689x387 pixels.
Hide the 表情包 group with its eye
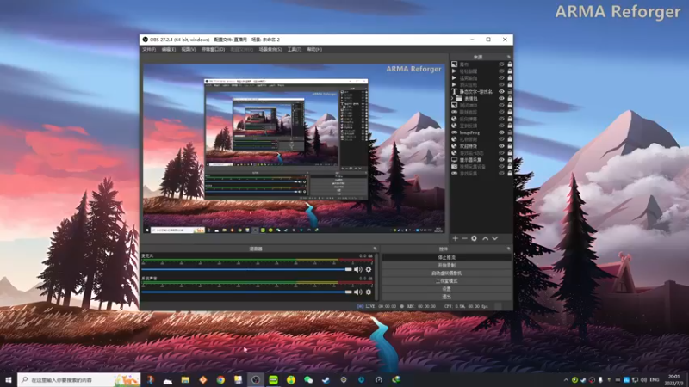tap(501, 99)
